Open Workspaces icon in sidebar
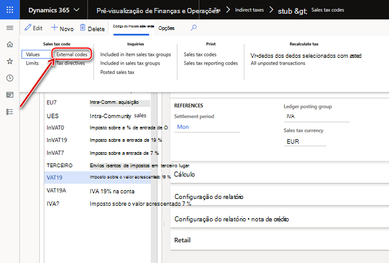389x263 pixels. click(x=10, y=95)
